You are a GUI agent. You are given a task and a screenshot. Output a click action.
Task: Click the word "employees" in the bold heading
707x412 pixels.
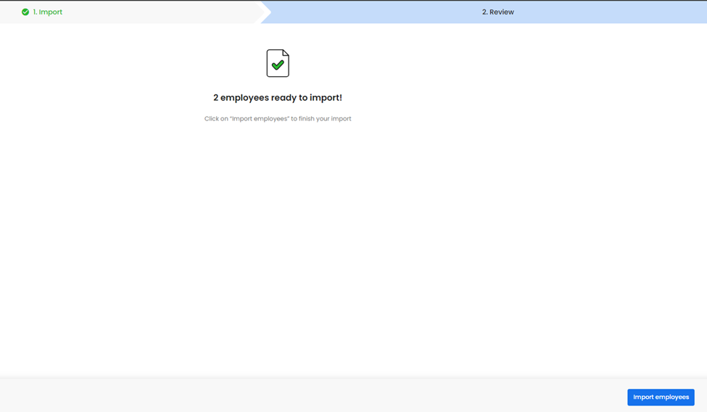[x=244, y=98]
